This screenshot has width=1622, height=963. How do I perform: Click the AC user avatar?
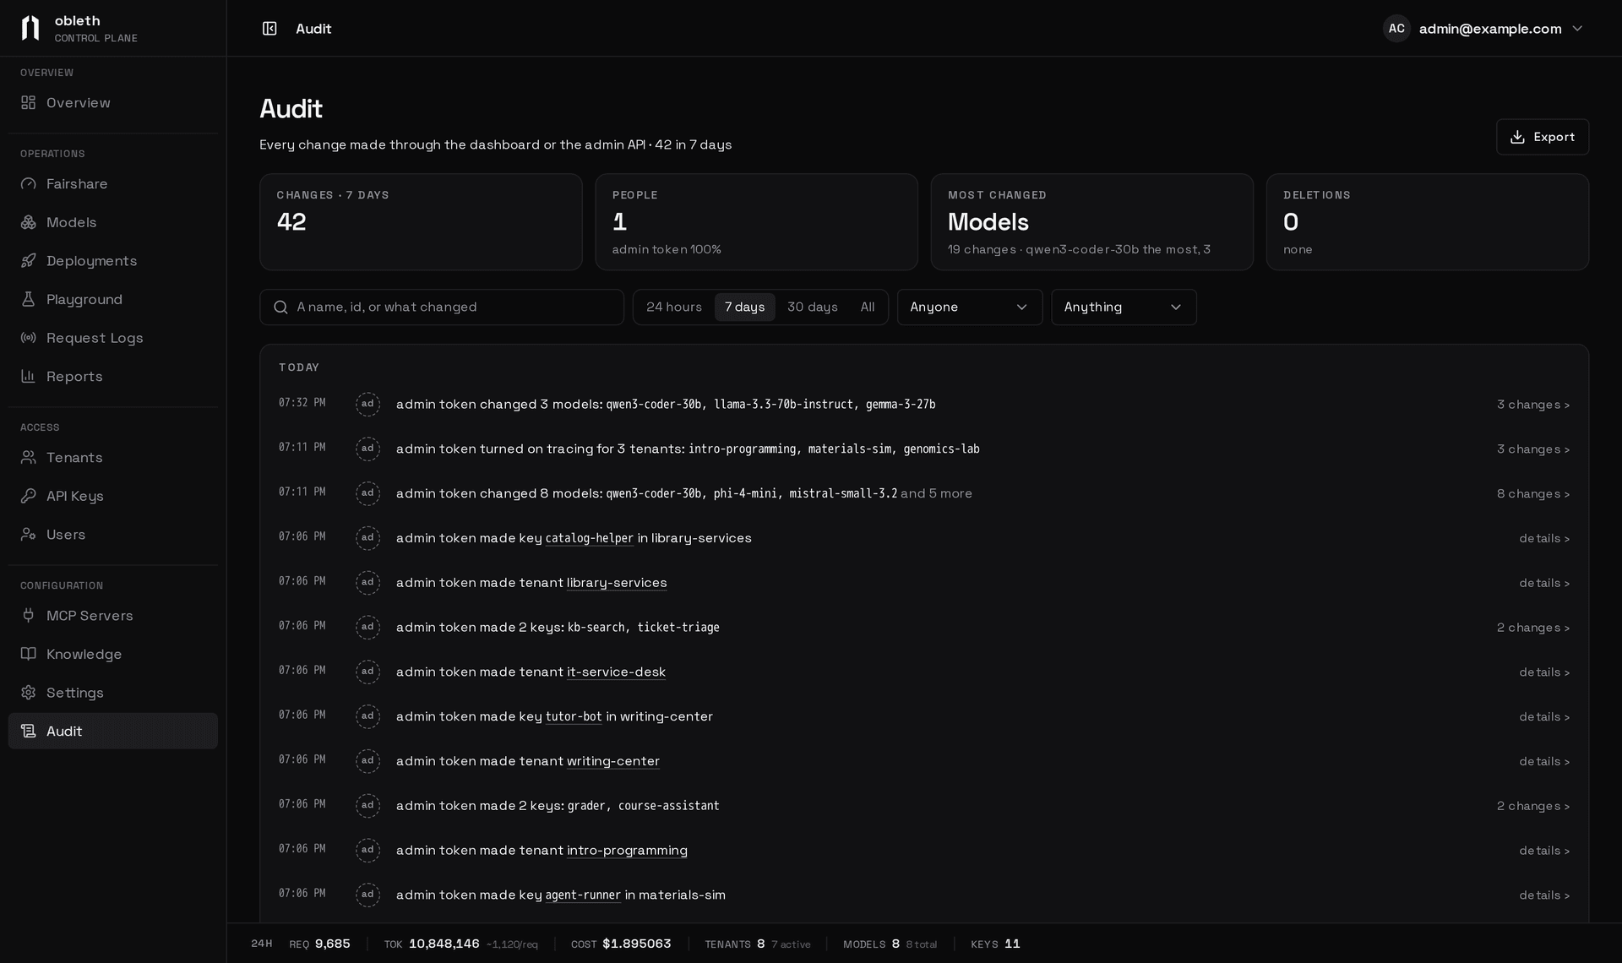coord(1396,29)
